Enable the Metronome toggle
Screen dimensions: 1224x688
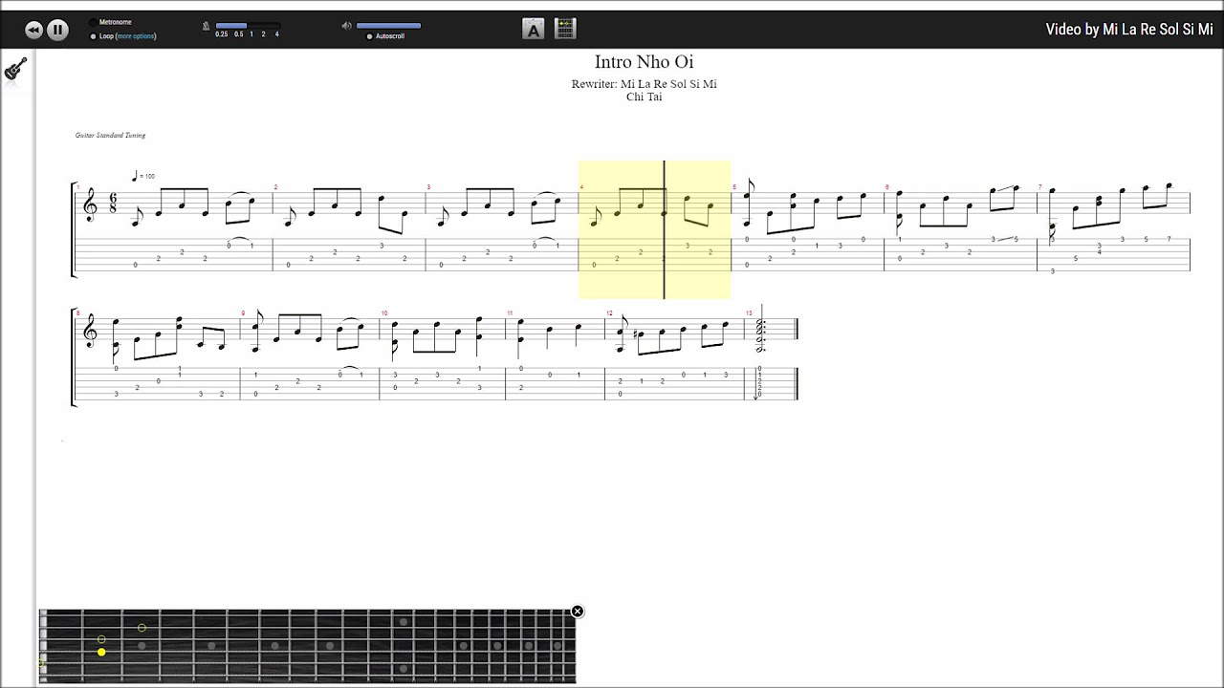[93, 22]
